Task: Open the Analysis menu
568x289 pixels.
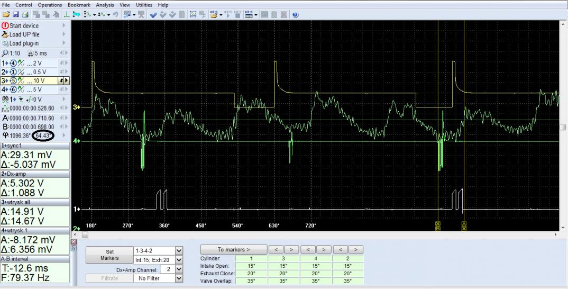Action: [x=105, y=5]
